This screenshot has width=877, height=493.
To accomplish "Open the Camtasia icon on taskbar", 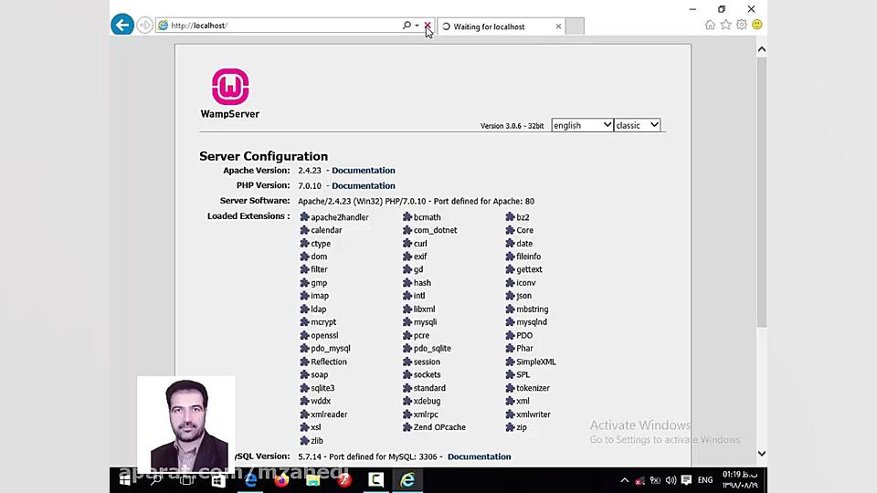I will (375, 480).
